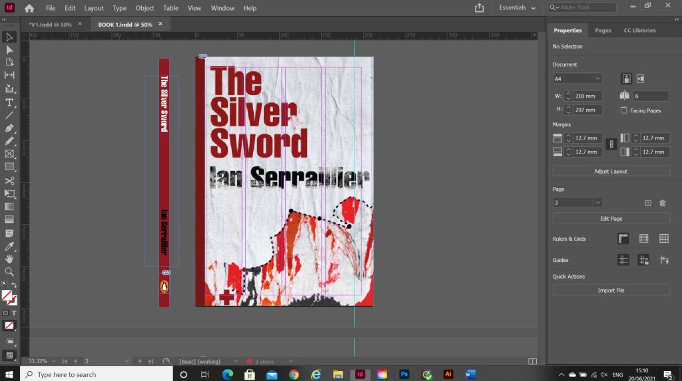Switch to the Pages tab
682x381 pixels.
[x=603, y=31]
